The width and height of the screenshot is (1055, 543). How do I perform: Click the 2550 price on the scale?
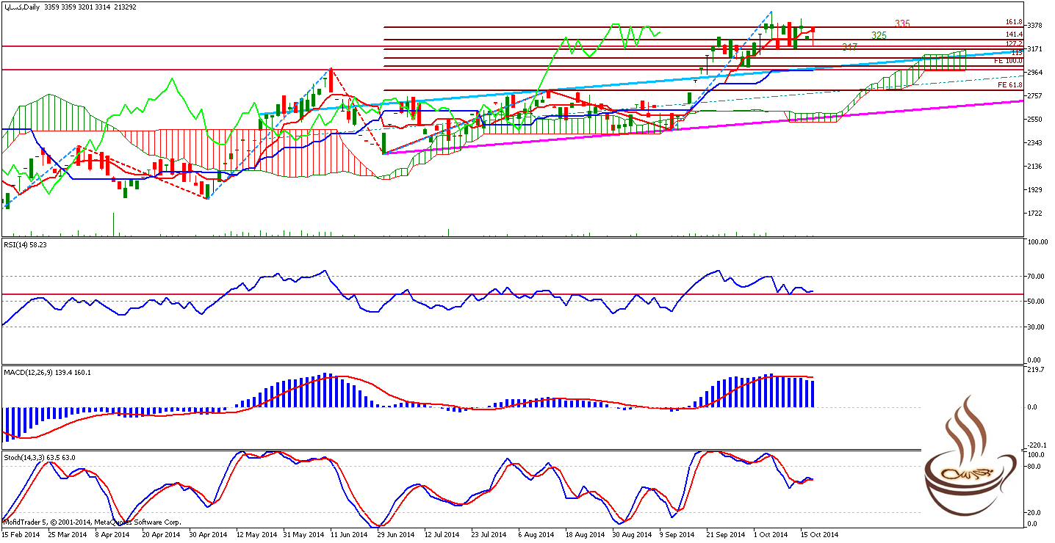tap(1034, 119)
